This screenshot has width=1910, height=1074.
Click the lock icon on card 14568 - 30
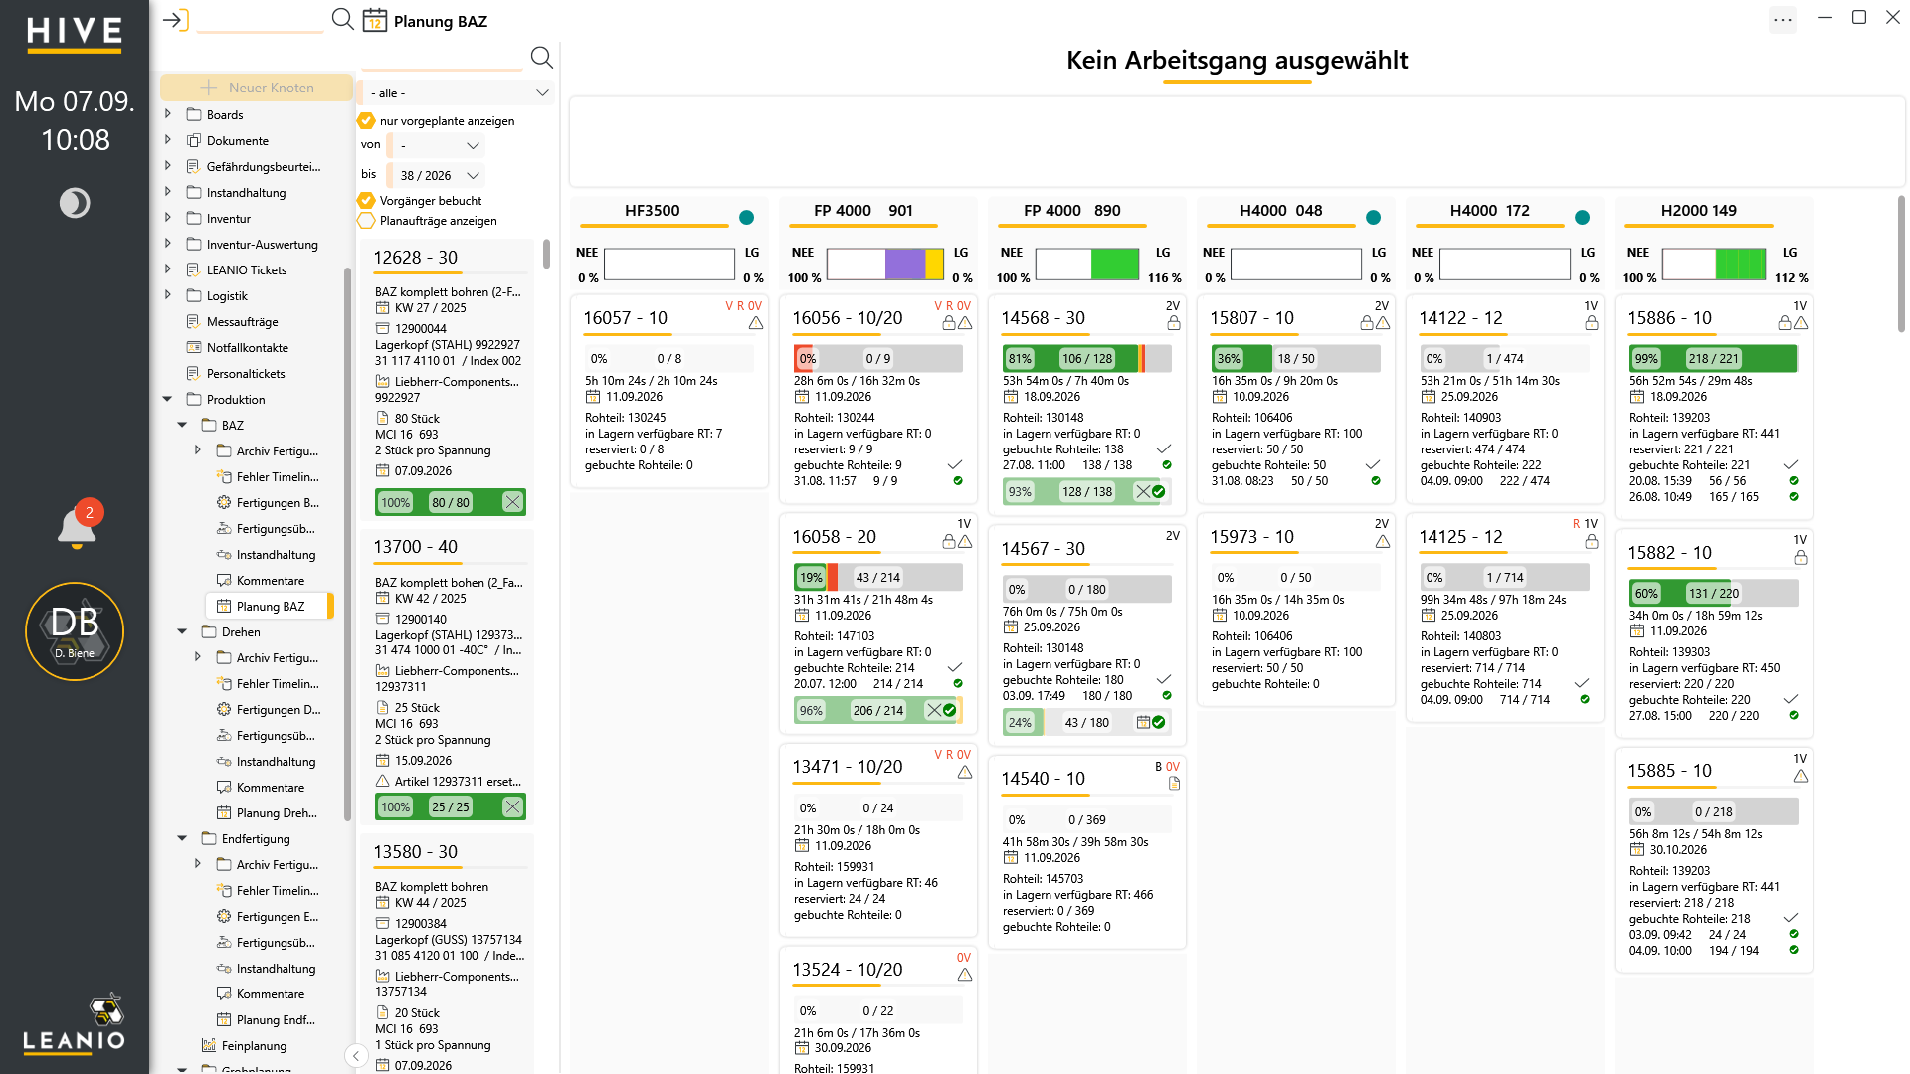1174,323
